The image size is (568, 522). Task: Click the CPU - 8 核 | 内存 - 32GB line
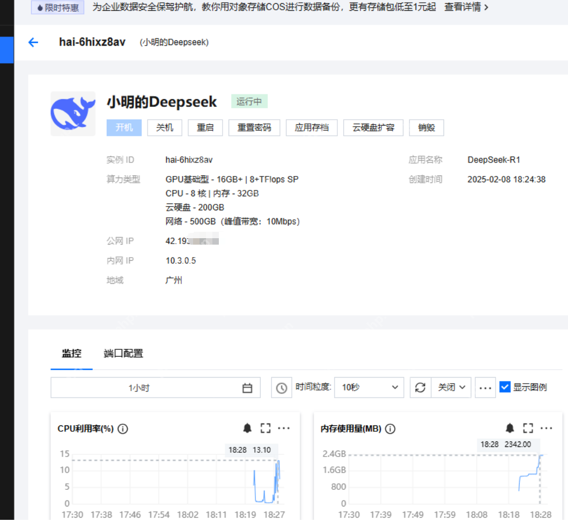click(x=212, y=194)
